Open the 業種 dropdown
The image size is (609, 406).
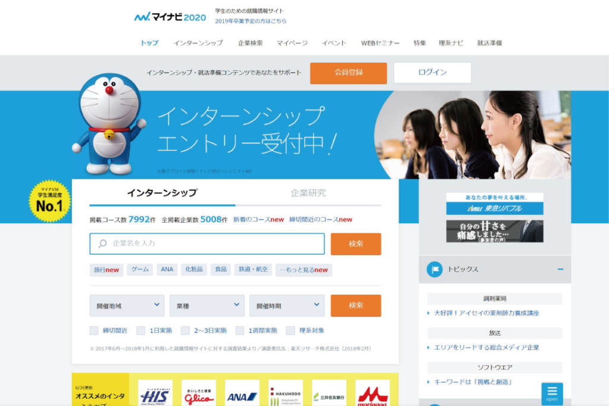click(207, 305)
